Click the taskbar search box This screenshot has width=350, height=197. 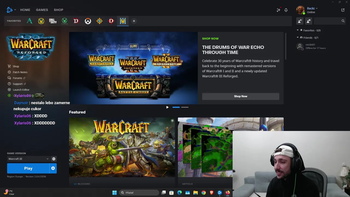pos(139,193)
